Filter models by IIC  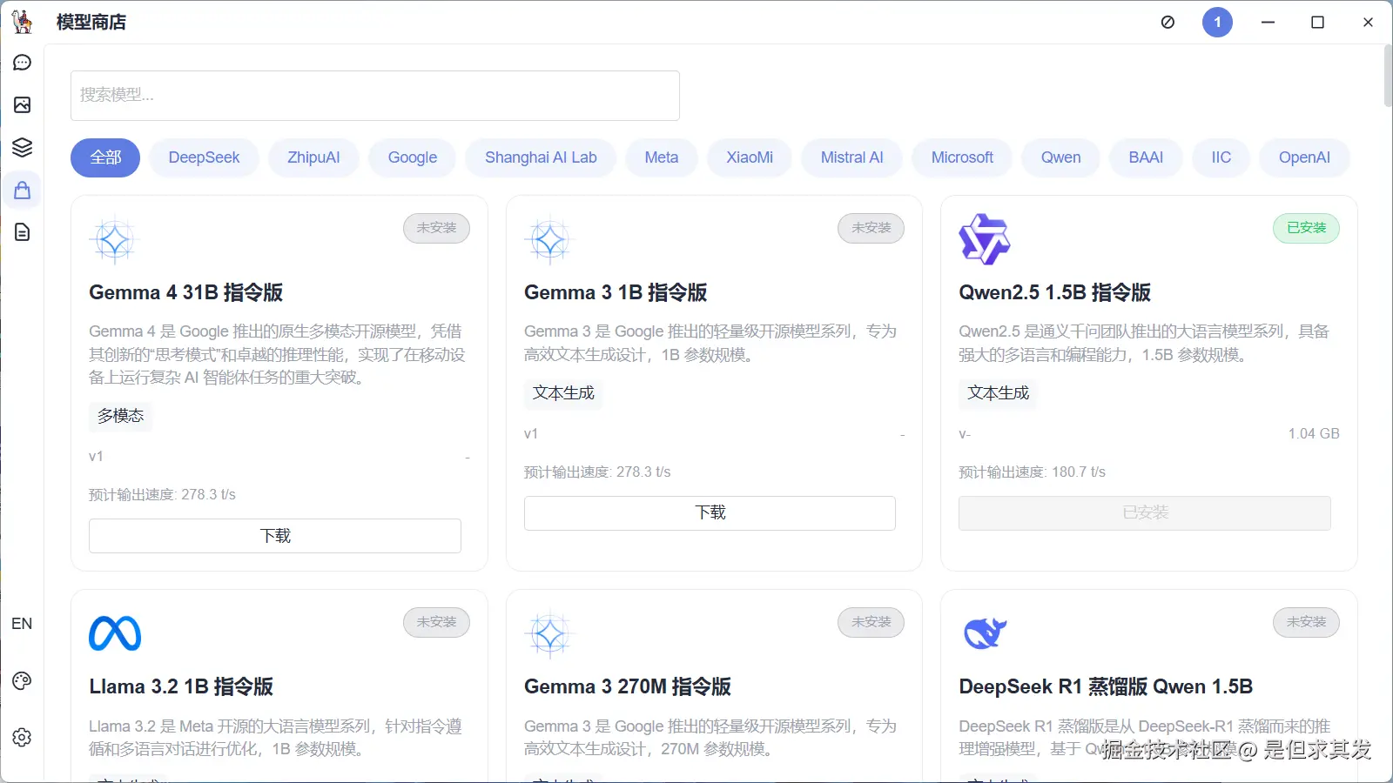[1221, 157]
